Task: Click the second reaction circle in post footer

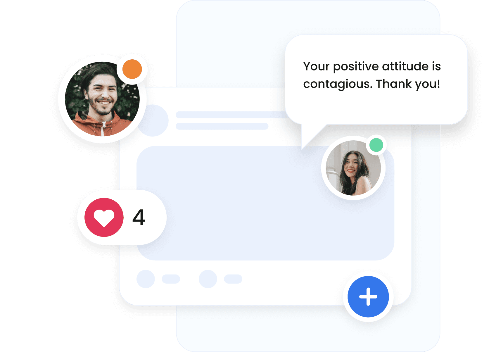Action: tap(208, 279)
